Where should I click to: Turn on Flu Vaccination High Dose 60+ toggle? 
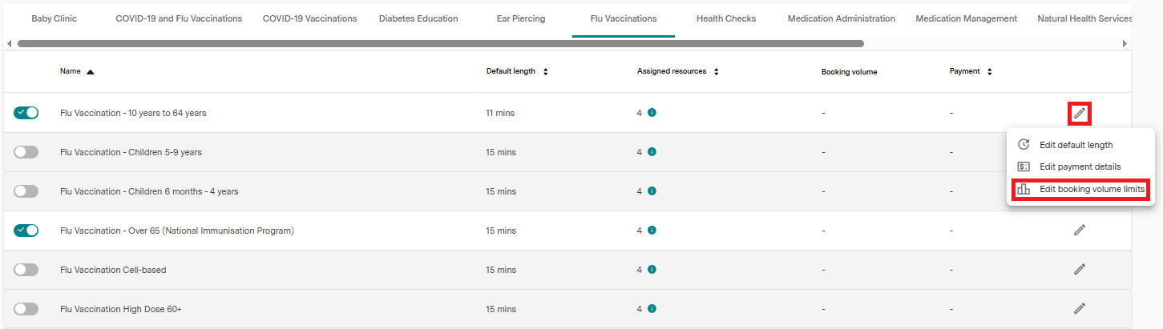pos(26,309)
